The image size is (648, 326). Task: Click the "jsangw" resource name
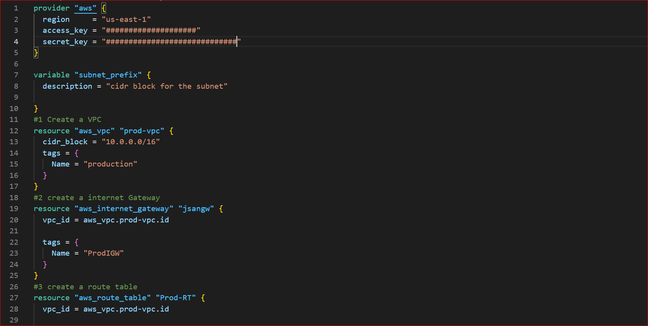pyautogui.click(x=196, y=208)
